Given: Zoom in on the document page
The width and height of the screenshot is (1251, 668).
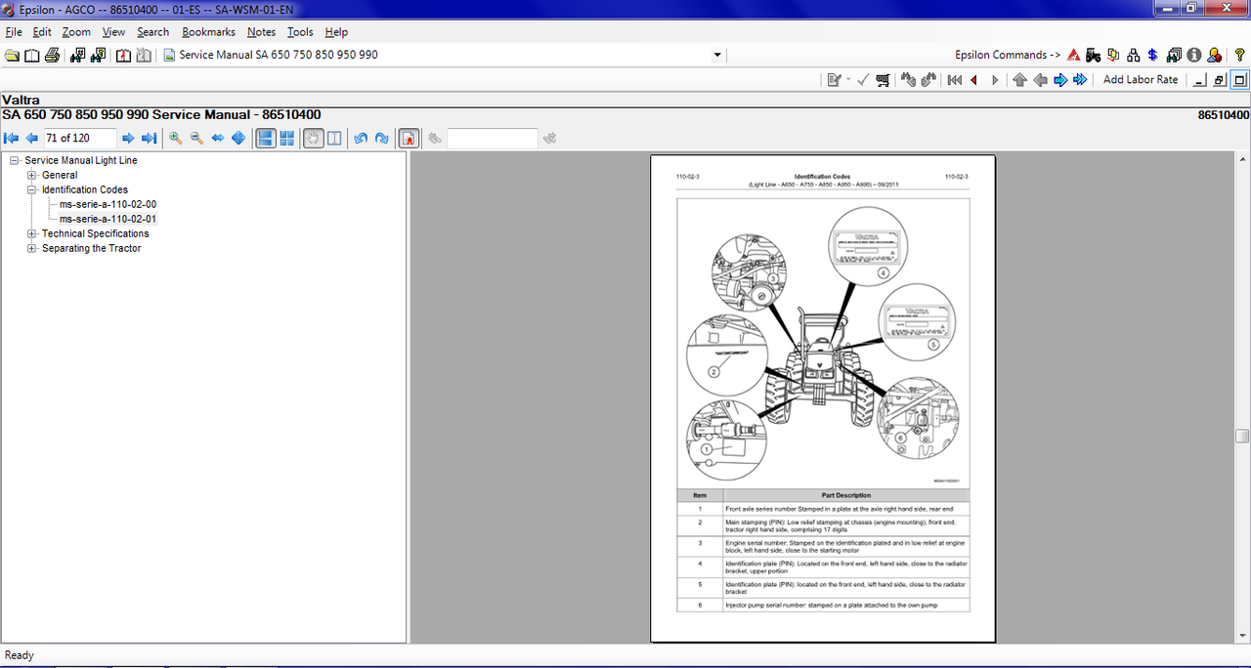Looking at the screenshot, I should click(x=176, y=139).
